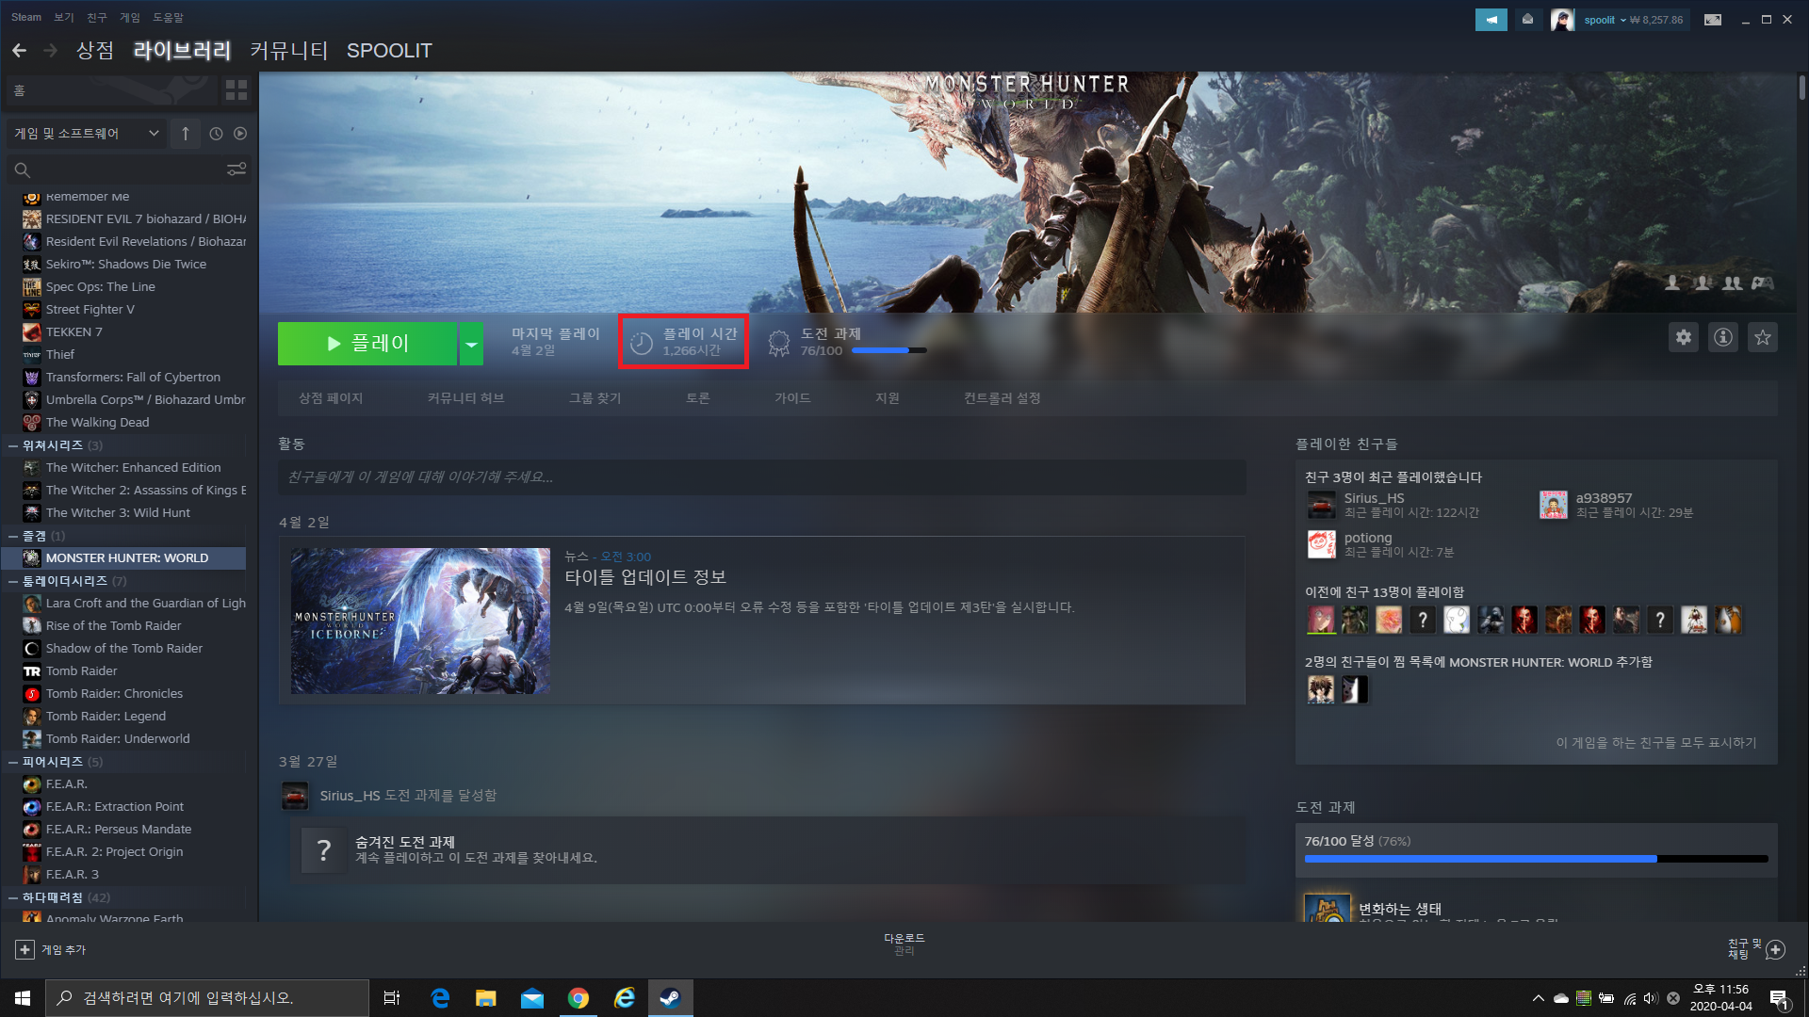Toggle show ready-to-play games only
This screenshot has height=1017, width=1809.
coord(240,134)
